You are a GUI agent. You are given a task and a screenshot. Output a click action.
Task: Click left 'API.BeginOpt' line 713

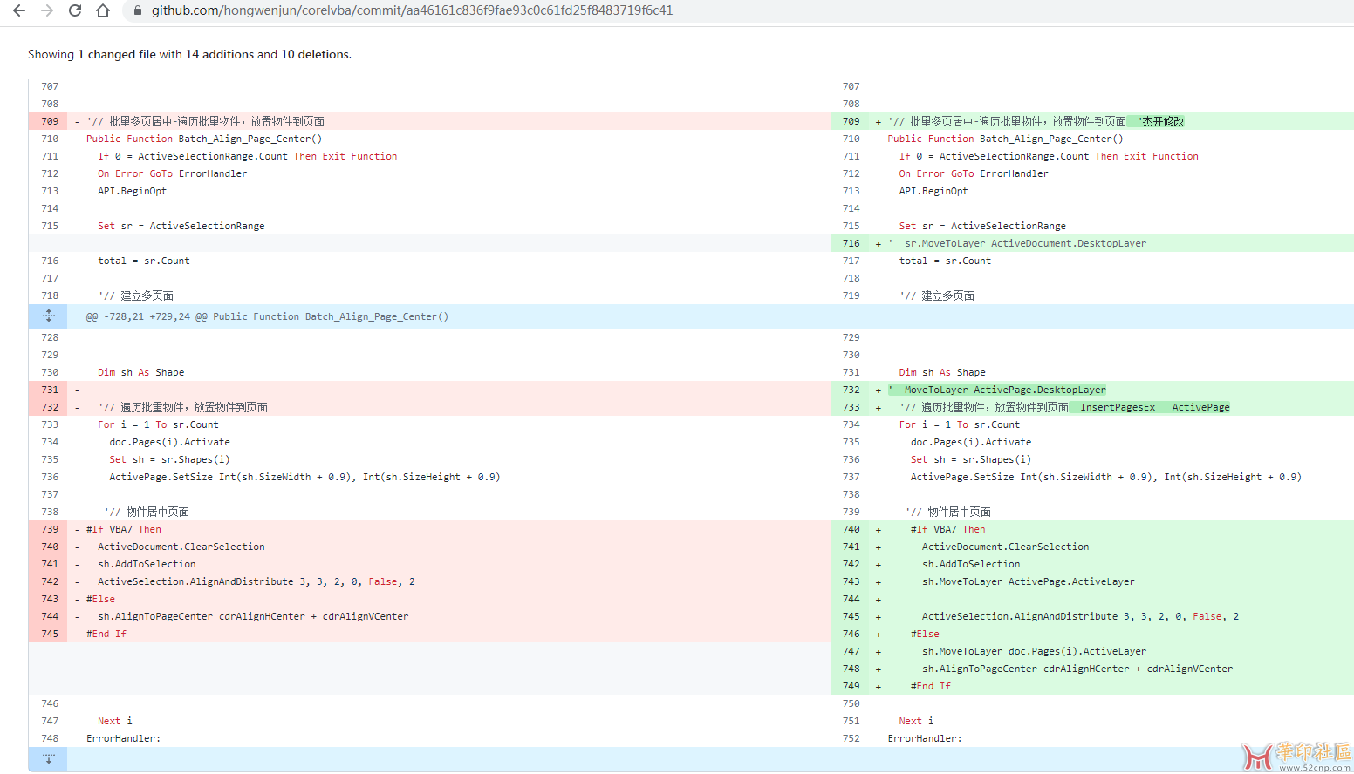[133, 191]
